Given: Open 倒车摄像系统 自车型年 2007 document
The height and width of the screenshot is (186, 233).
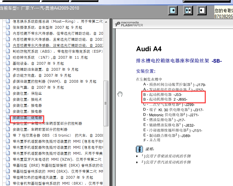Looking at the screenshot, I should click(47, 27).
